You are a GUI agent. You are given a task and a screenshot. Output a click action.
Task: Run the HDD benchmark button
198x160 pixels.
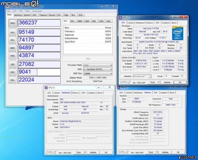(12, 56)
